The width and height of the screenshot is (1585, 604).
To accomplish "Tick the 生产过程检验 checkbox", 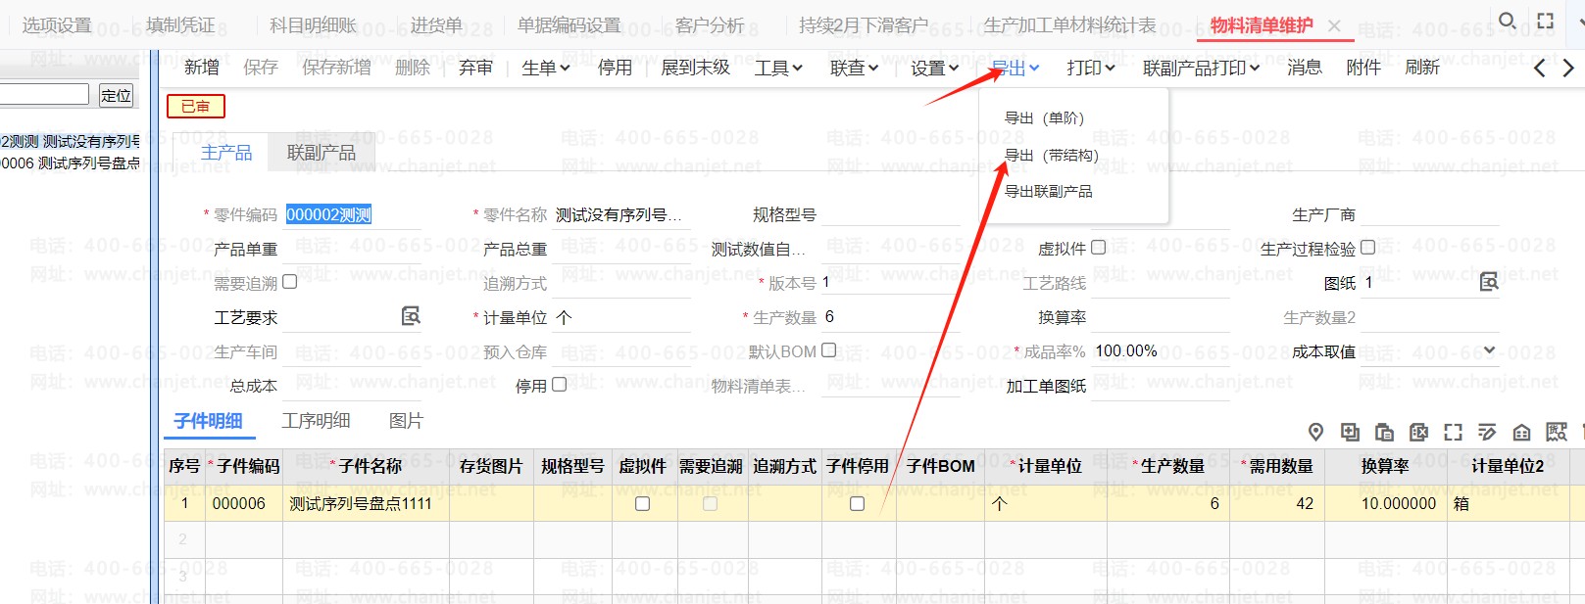I will click(1368, 248).
